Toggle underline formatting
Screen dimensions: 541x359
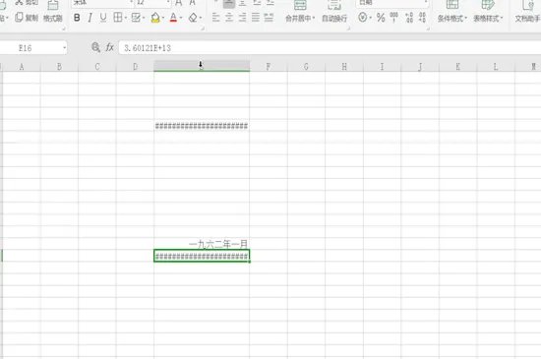[x=103, y=18]
